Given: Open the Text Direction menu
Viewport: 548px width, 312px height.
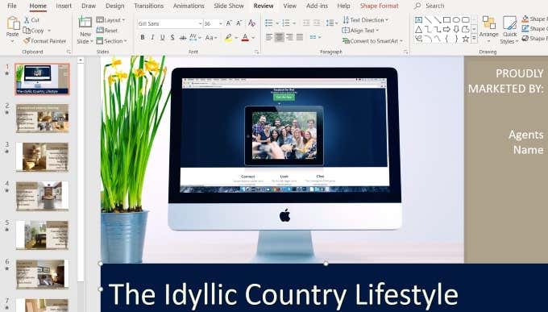Looking at the screenshot, I should click(x=366, y=20).
